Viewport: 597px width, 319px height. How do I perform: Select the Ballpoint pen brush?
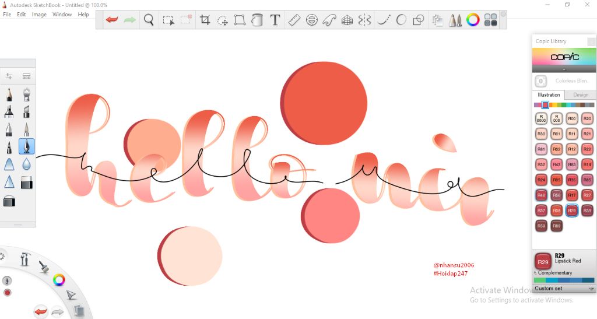coord(9,129)
